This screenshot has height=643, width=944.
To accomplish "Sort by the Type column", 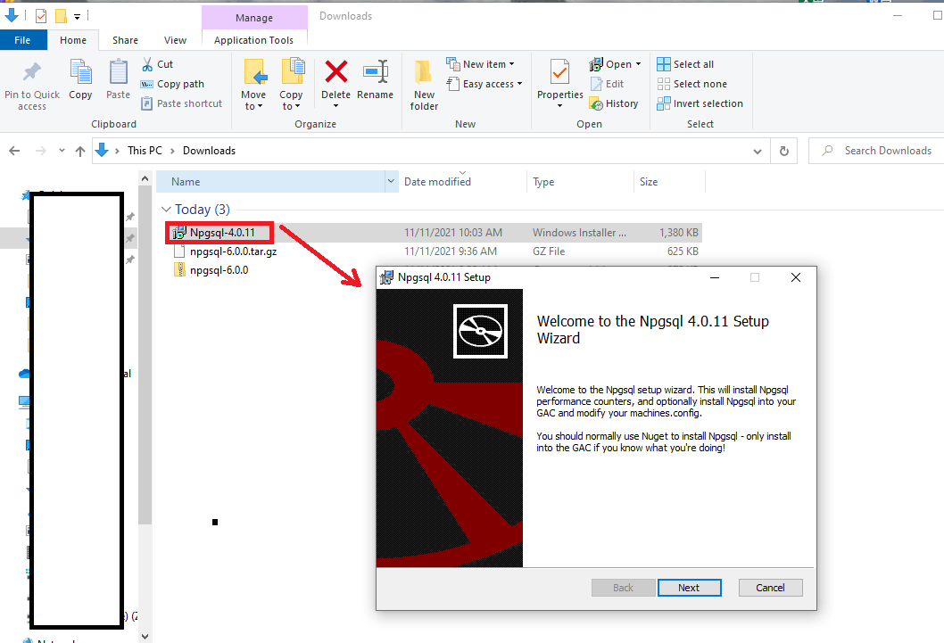I will point(580,182).
